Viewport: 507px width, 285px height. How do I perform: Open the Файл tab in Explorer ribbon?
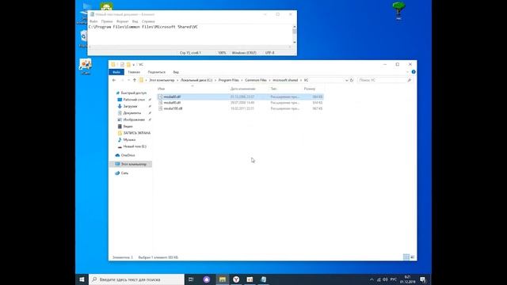[116, 72]
